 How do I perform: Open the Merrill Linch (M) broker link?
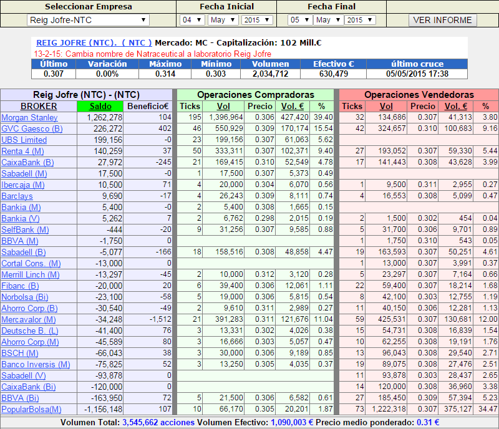(x=30, y=274)
